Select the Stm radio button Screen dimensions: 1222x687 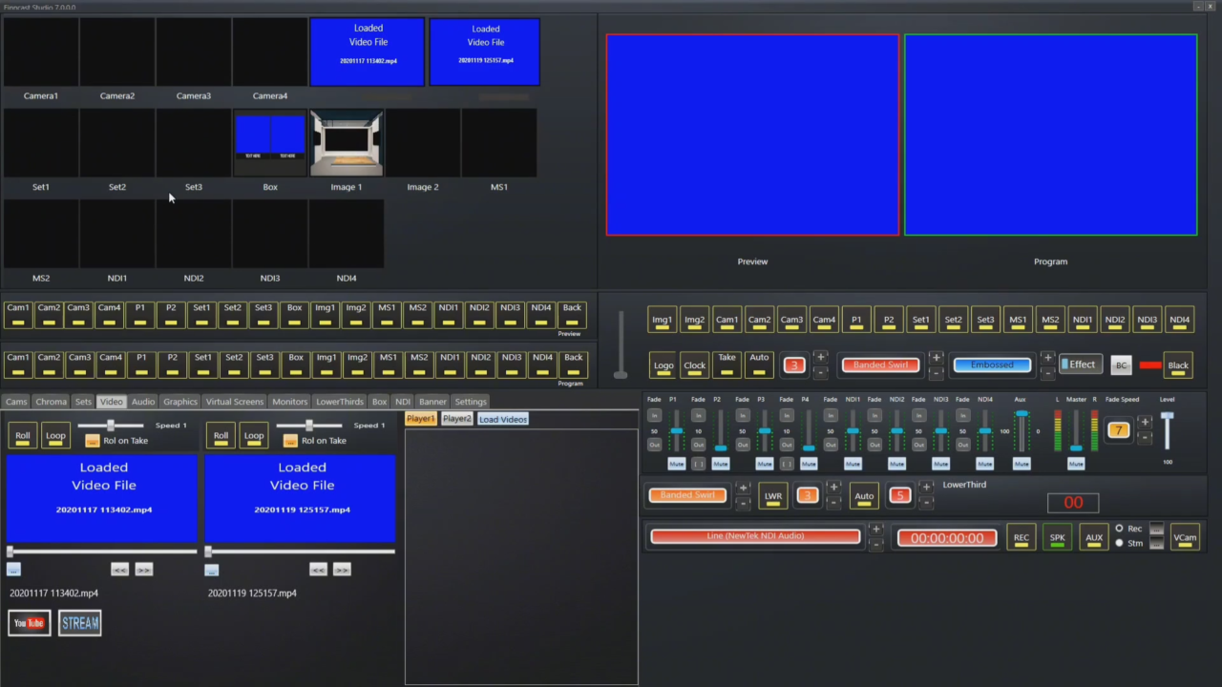(x=1119, y=543)
